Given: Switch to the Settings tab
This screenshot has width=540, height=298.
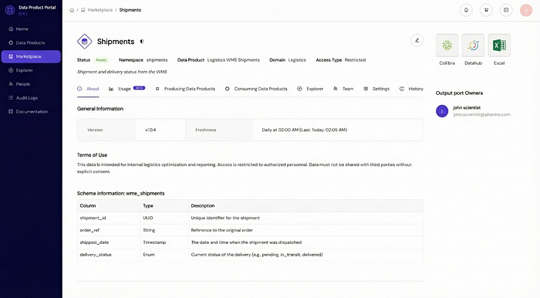Looking at the screenshot, I should (x=376, y=89).
